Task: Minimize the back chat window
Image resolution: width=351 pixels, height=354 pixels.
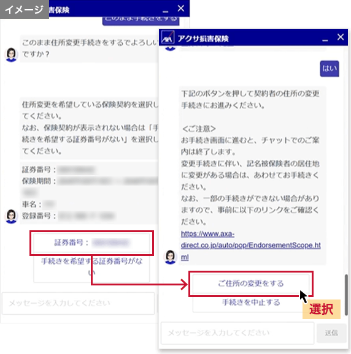Action: coord(166,11)
